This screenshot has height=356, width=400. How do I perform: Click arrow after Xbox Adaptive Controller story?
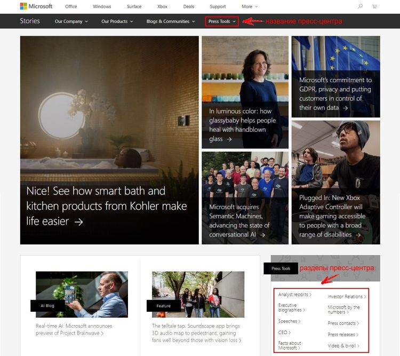[358, 235]
